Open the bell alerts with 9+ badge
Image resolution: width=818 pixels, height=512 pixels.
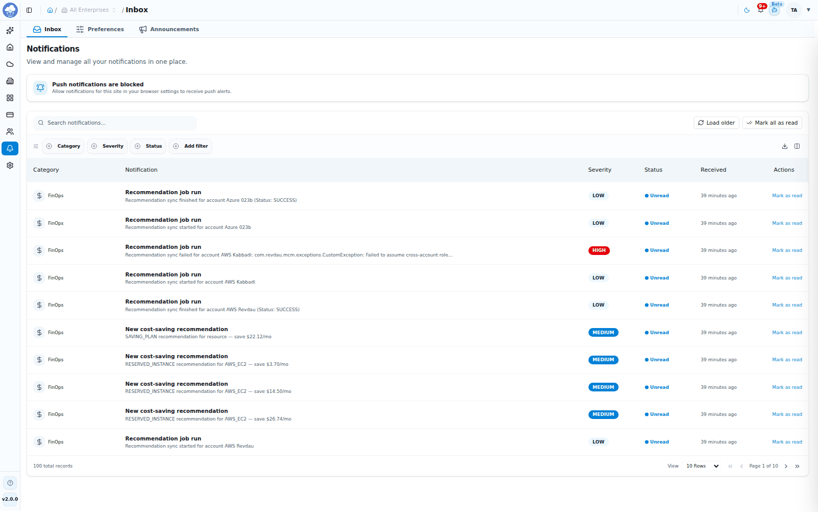pos(761,9)
